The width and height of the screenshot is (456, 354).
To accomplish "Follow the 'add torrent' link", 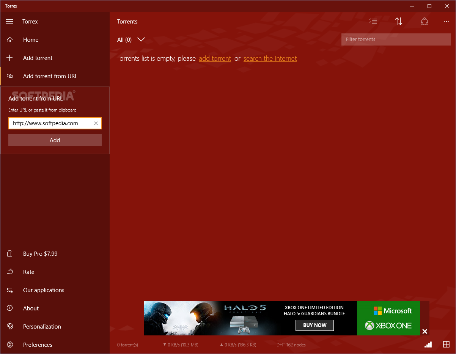I will pos(215,58).
